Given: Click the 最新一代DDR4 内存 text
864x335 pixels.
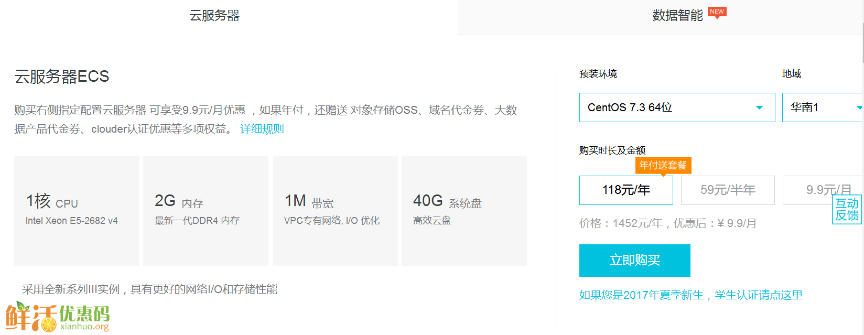Looking at the screenshot, I should click(197, 221).
